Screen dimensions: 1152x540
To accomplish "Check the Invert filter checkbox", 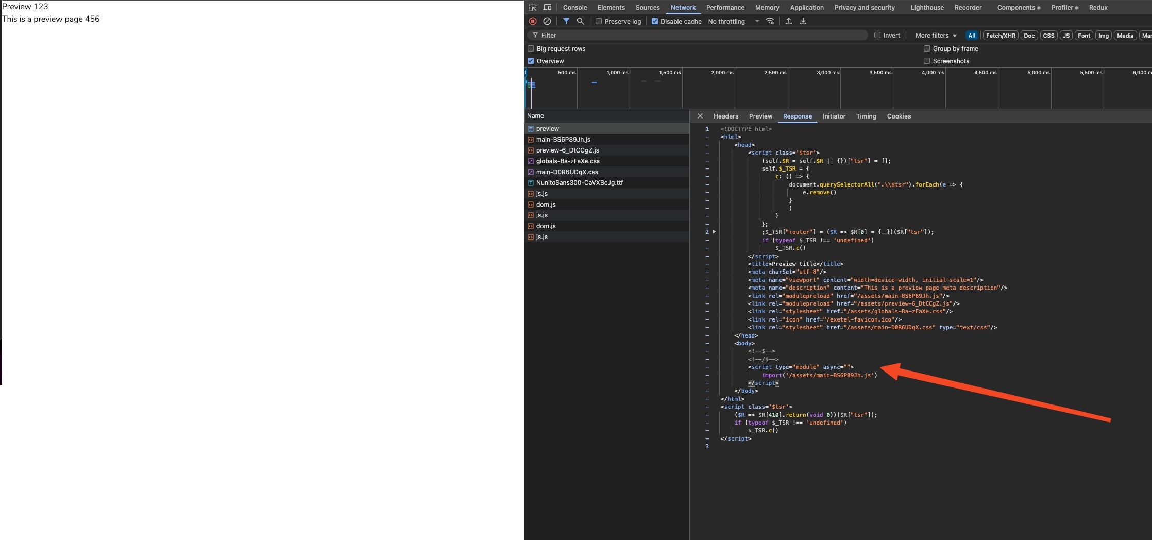I will [x=877, y=35].
